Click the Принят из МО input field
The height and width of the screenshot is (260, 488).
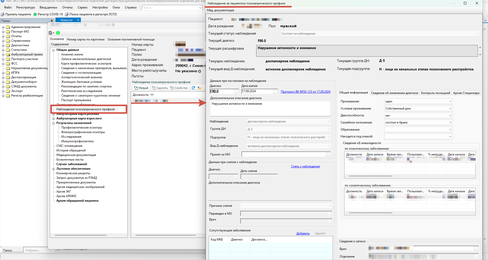(x=284, y=154)
